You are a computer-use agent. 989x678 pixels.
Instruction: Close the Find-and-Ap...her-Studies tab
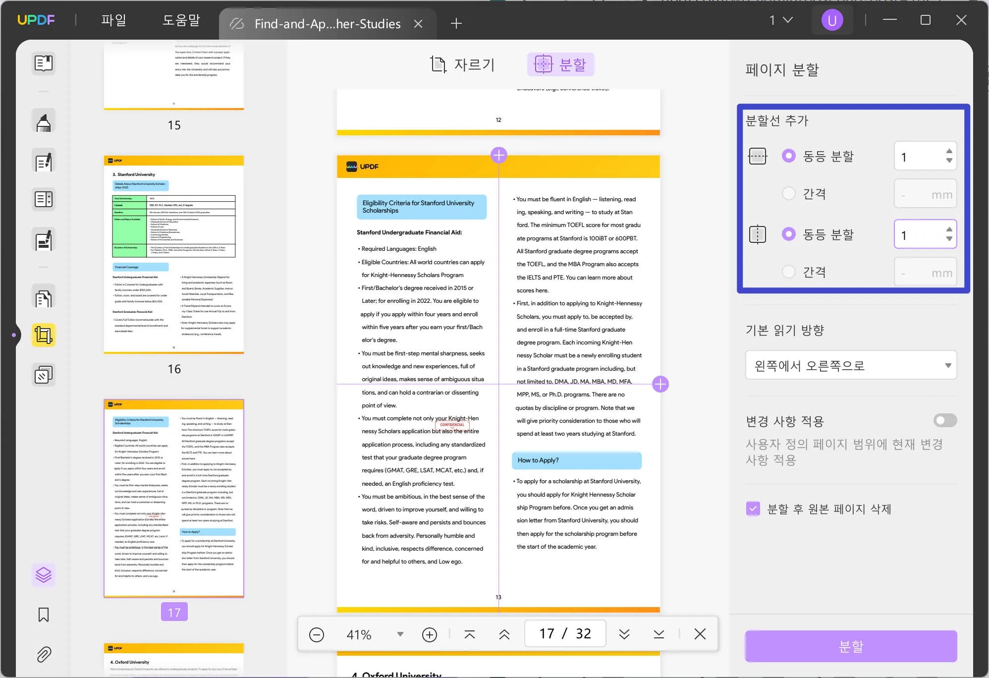(x=418, y=24)
